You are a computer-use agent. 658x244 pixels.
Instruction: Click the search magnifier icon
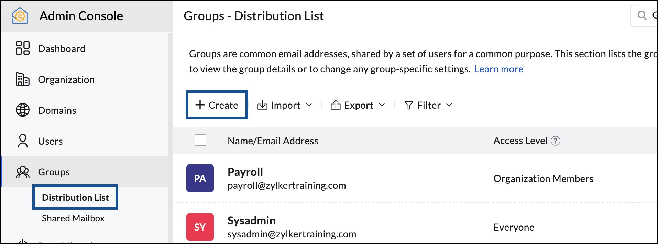point(642,15)
